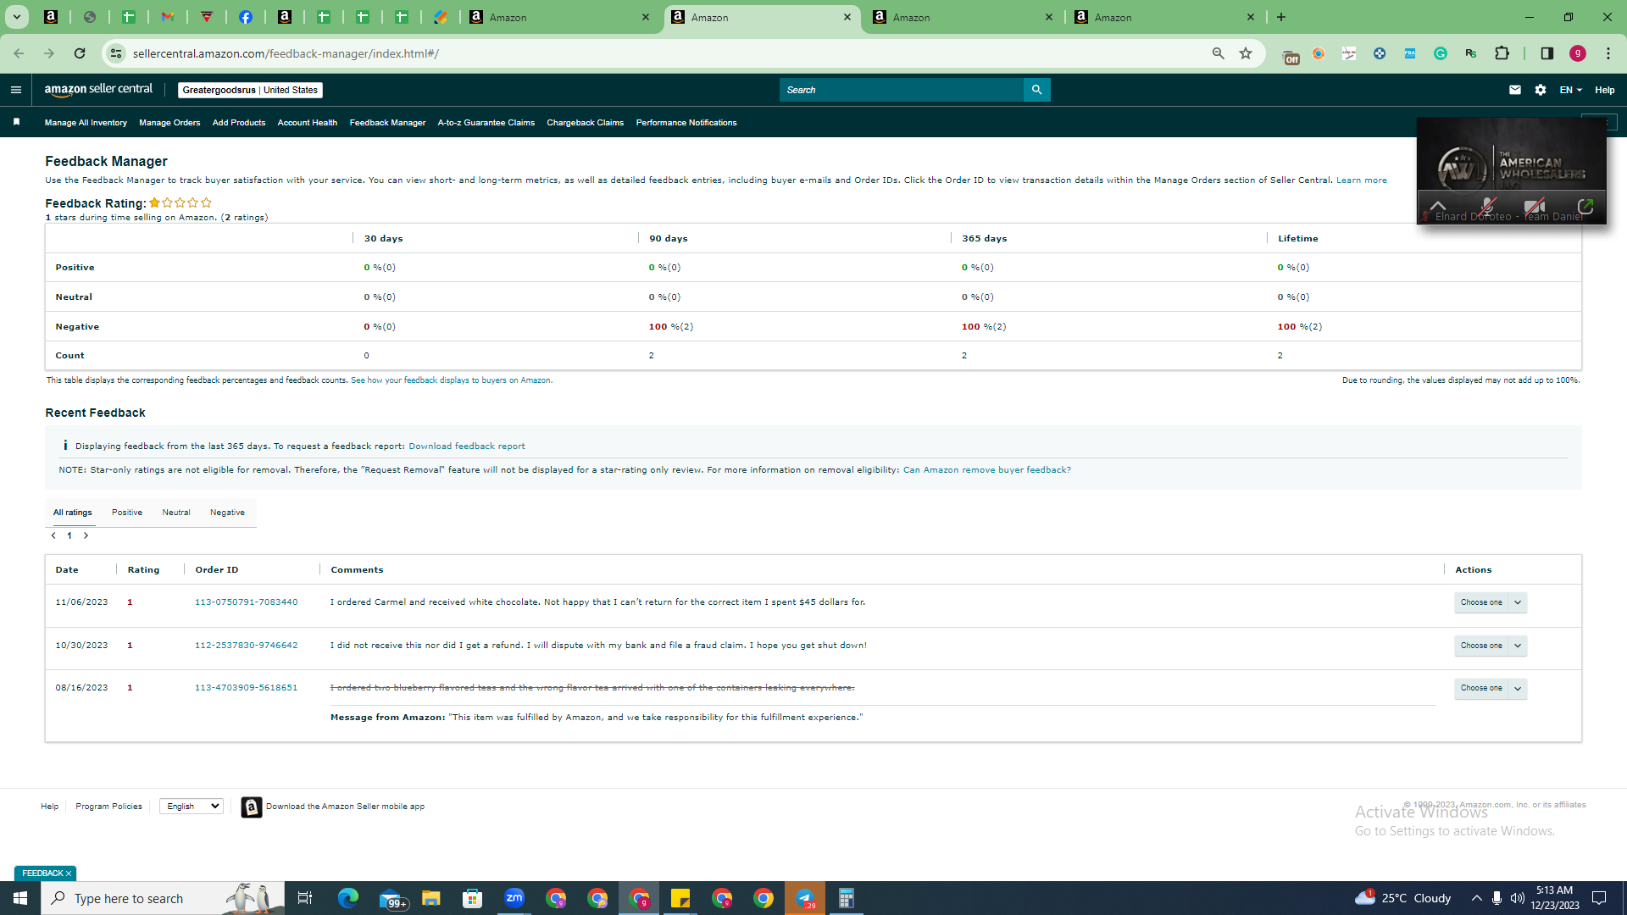Click the Windows taskbar search box
1627x915 pixels.
click(x=163, y=898)
